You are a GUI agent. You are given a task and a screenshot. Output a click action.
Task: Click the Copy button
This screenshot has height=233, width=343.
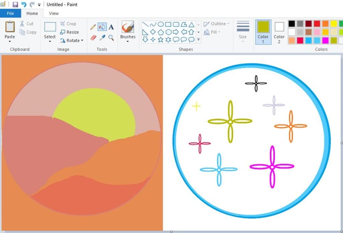(28, 32)
